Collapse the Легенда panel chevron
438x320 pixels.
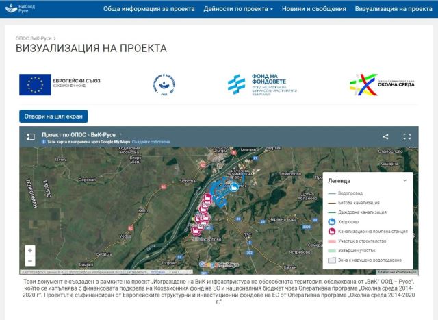404,180
